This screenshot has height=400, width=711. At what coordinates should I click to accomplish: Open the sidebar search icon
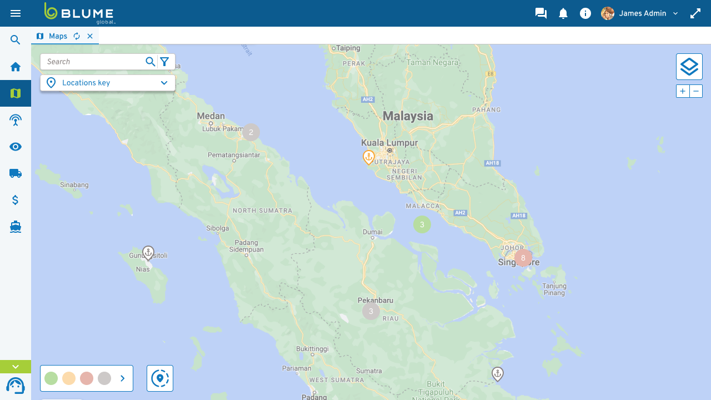coord(16,40)
